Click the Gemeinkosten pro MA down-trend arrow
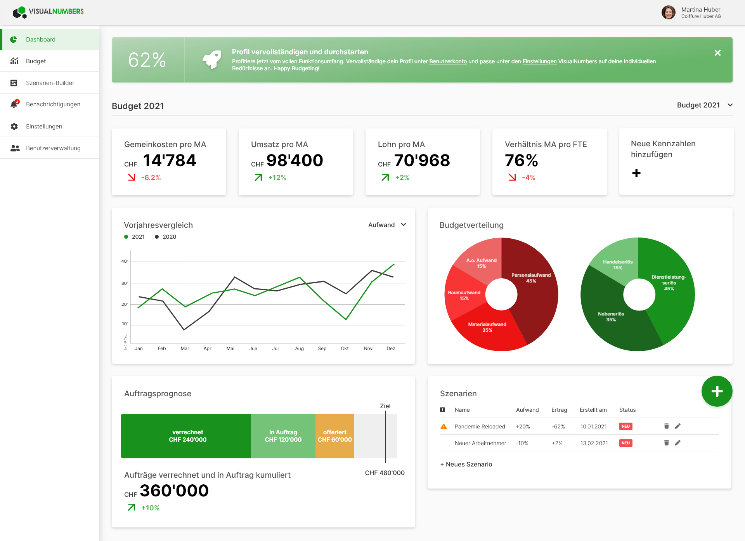The image size is (745, 541). pyautogui.click(x=132, y=177)
